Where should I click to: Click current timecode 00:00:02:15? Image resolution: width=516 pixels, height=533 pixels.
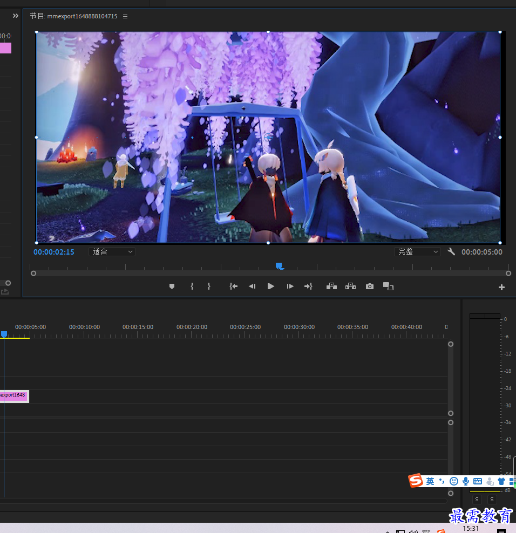54,252
